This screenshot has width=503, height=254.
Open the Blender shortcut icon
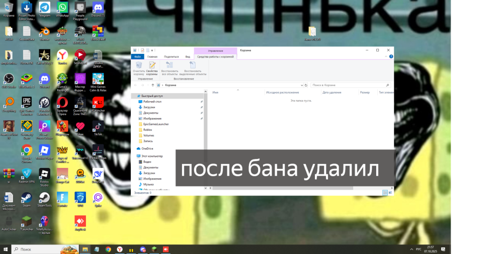pyautogui.click(x=44, y=33)
